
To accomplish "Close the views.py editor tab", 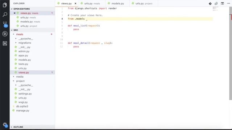I will coord(75,3).
